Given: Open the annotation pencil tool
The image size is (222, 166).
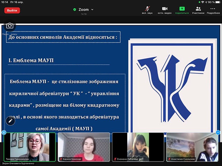Looking at the screenshot, I should pyautogui.click(x=10, y=121).
